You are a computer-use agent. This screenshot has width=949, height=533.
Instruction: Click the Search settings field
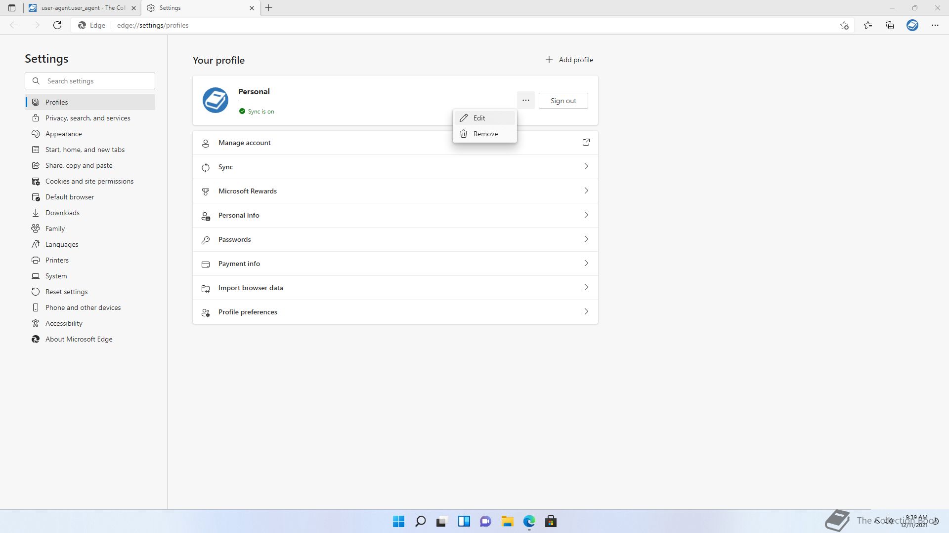(x=90, y=81)
